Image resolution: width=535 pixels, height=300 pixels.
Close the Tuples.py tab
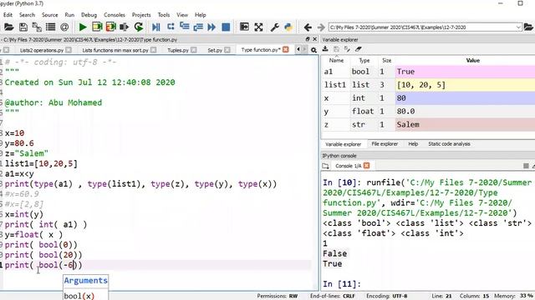193,50
